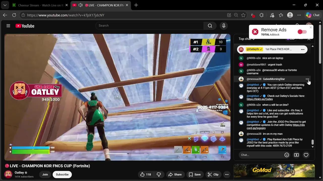
Task: Open the Extensions puzzle icon
Action: coord(261,15)
